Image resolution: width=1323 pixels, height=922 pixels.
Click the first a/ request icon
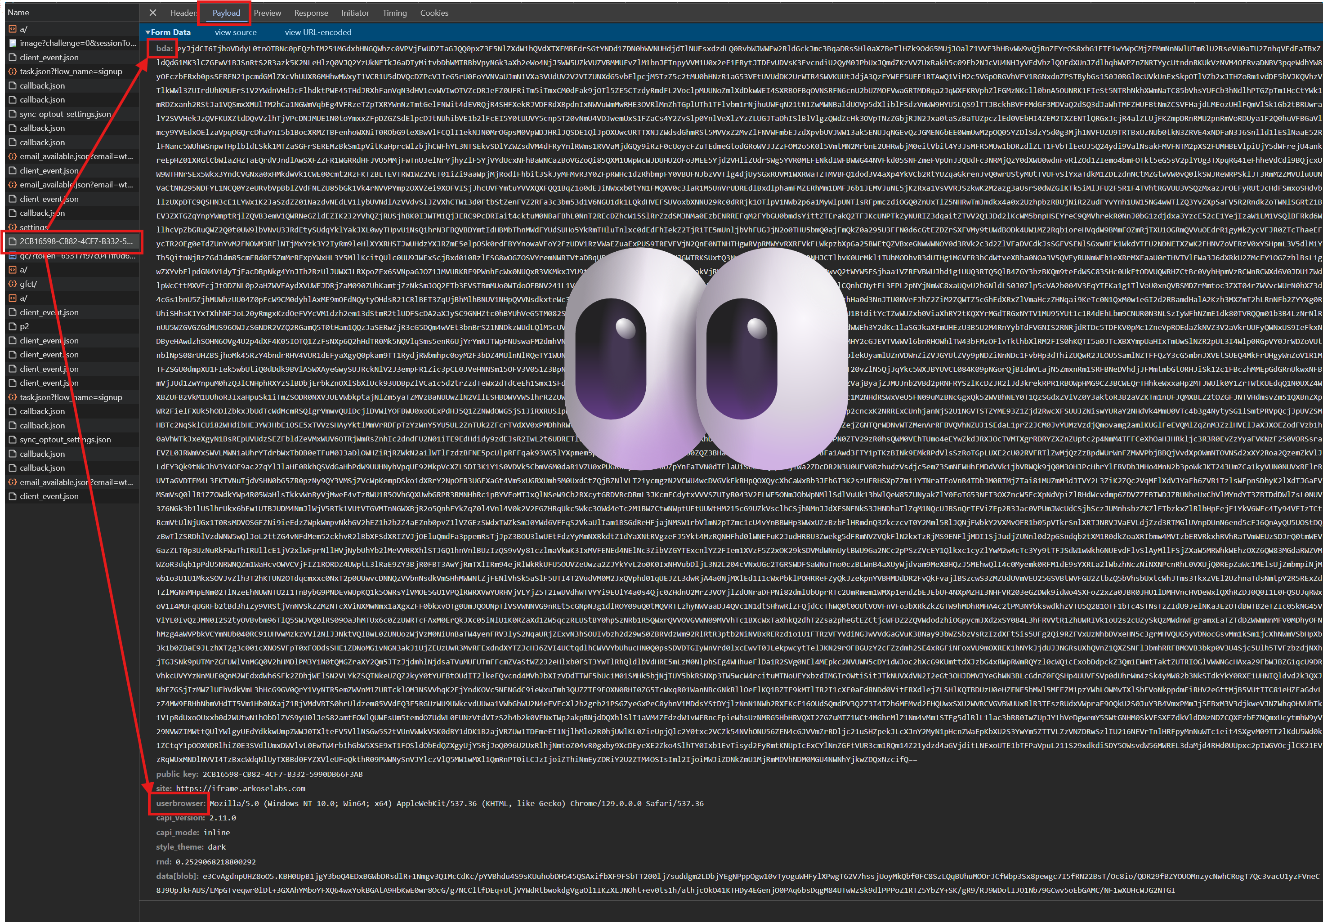click(13, 29)
